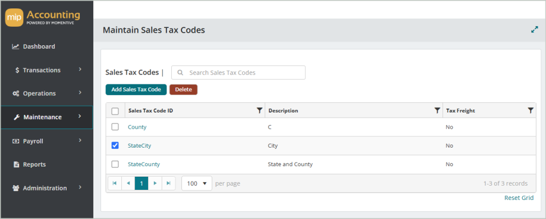Expand the Payroll sidebar menu
546x219 pixels.
pyautogui.click(x=46, y=142)
